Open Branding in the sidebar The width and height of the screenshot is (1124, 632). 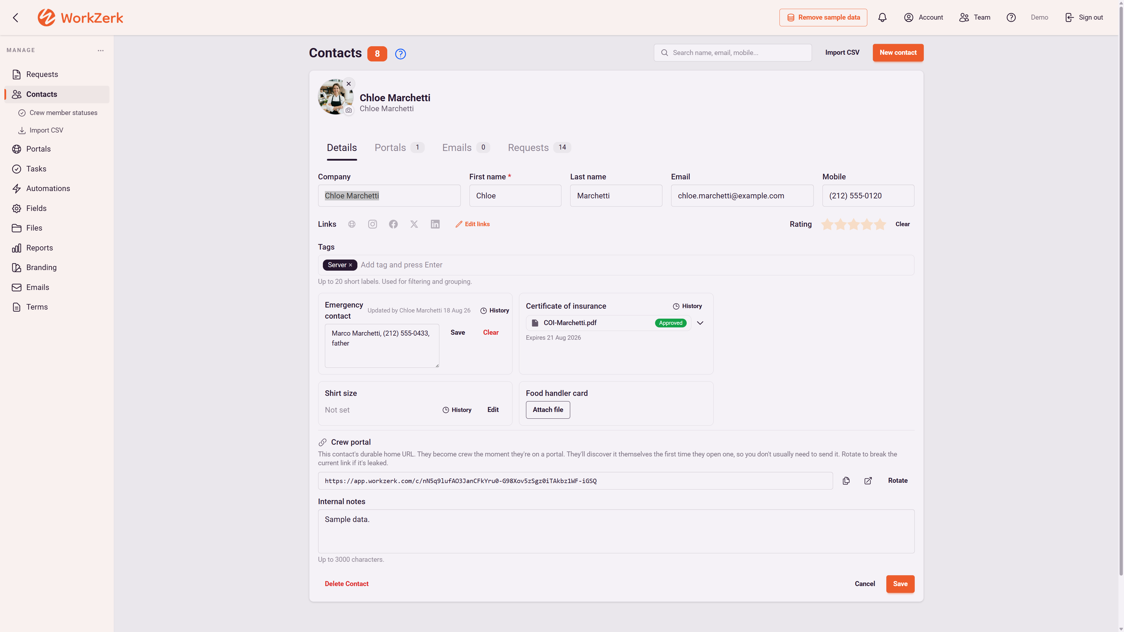(x=57, y=267)
